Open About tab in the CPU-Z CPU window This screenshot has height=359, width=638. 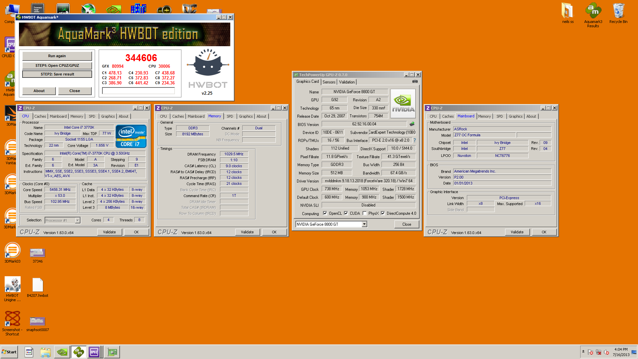click(124, 116)
